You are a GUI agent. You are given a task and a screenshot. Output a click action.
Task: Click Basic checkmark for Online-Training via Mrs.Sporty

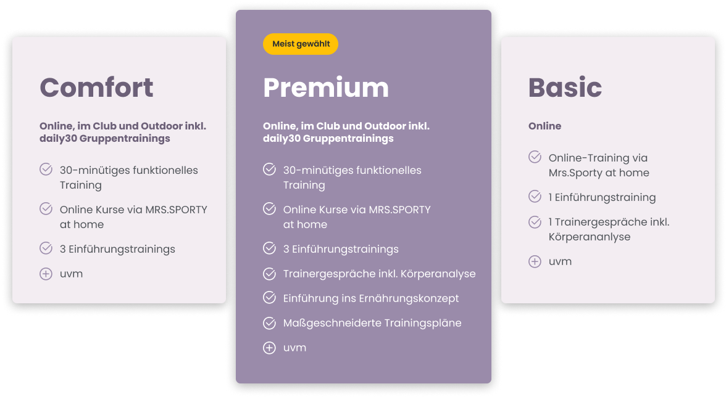pos(535,157)
